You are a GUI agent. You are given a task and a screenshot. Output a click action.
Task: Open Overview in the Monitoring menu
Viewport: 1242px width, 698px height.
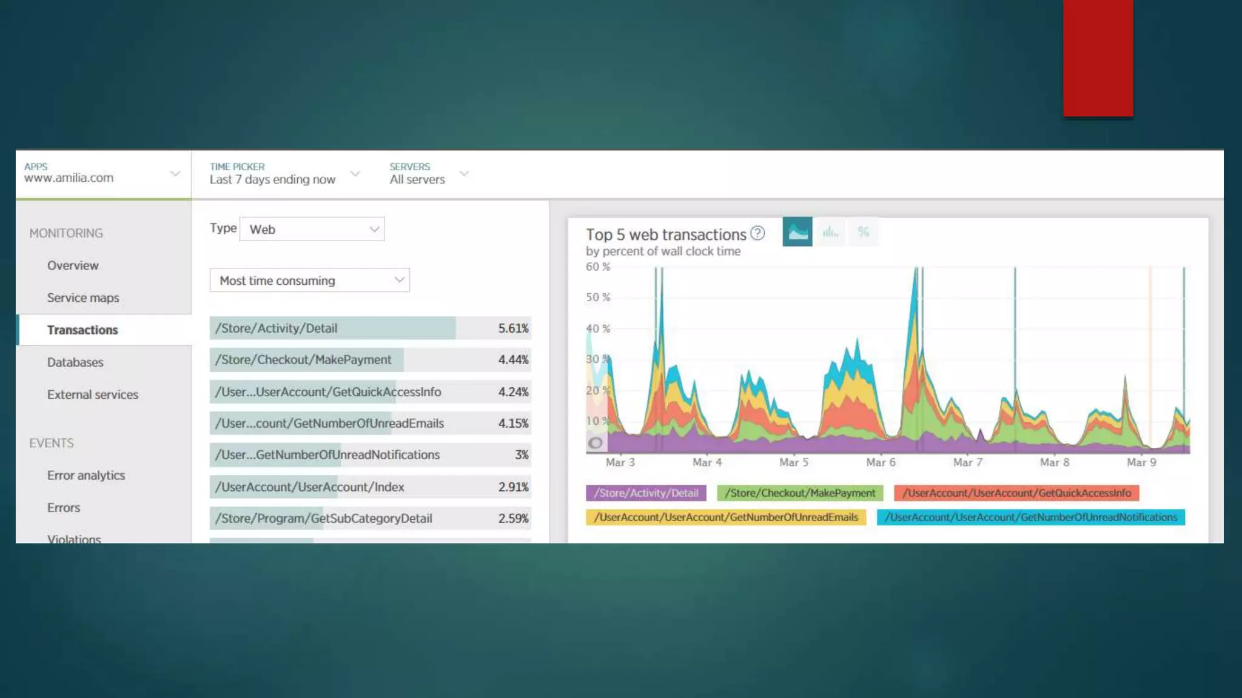73,265
